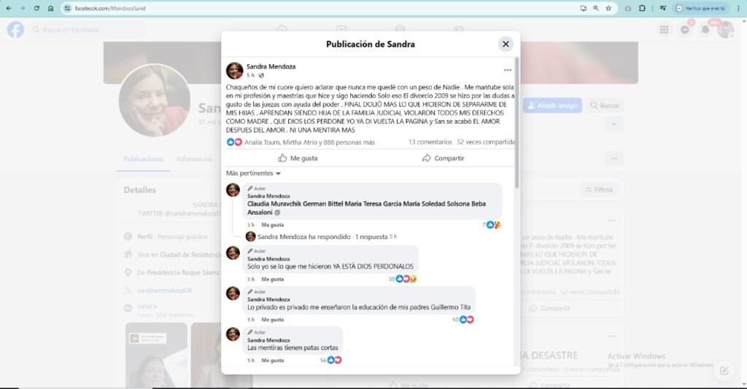Switch to the Información profile tab
The height and width of the screenshot is (389, 747).
click(x=194, y=159)
